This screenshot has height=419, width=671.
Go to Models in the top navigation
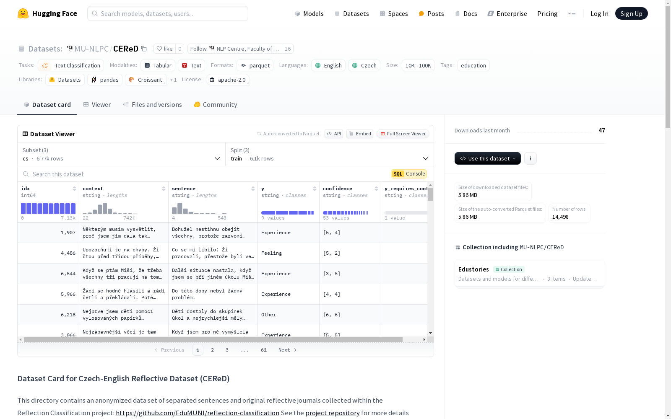309,13
